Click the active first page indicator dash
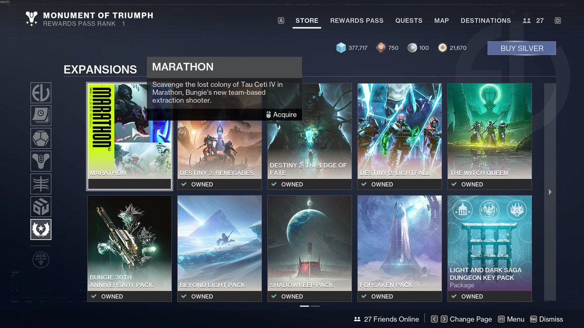Viewport: 584px width, 328px height. coord(304,306)
